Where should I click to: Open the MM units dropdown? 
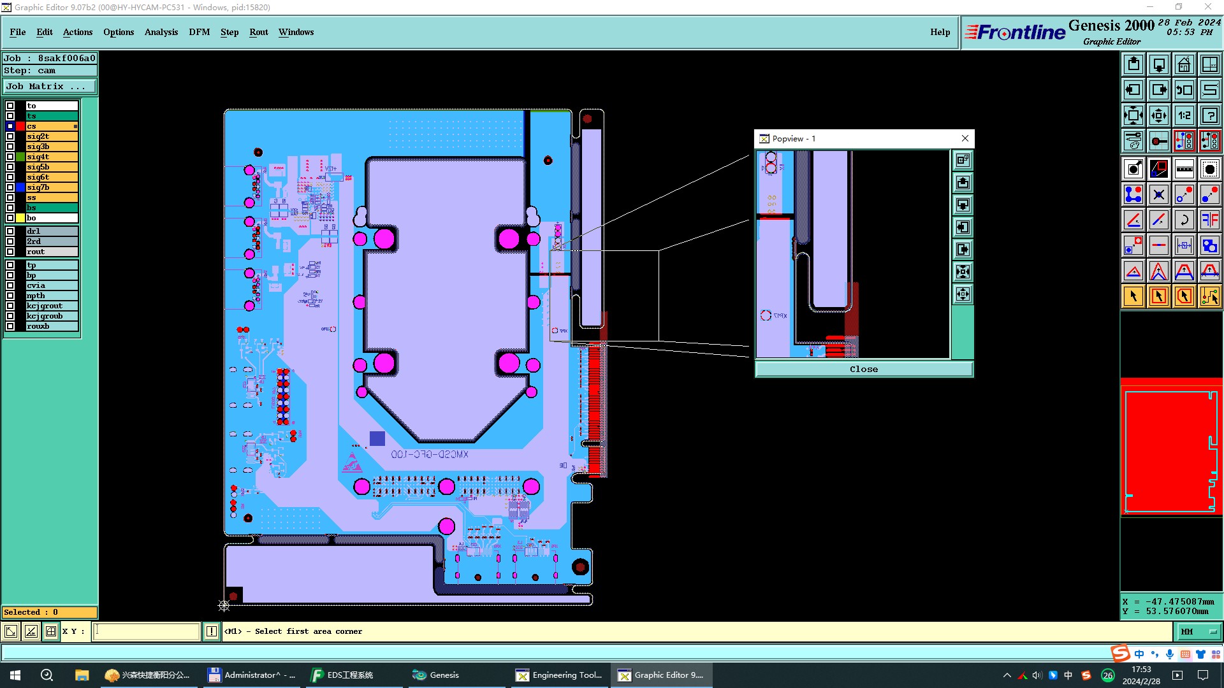pyautogui.click(x=1198, y=631)
